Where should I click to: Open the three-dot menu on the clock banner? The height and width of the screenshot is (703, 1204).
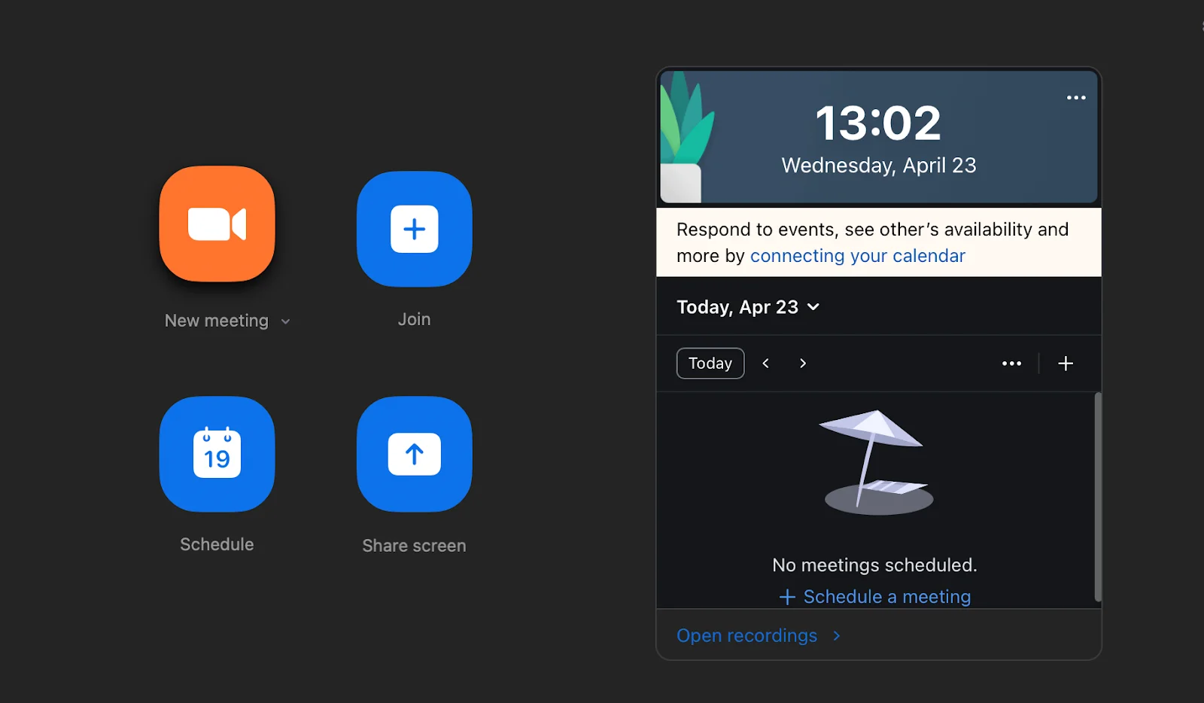1076,98
